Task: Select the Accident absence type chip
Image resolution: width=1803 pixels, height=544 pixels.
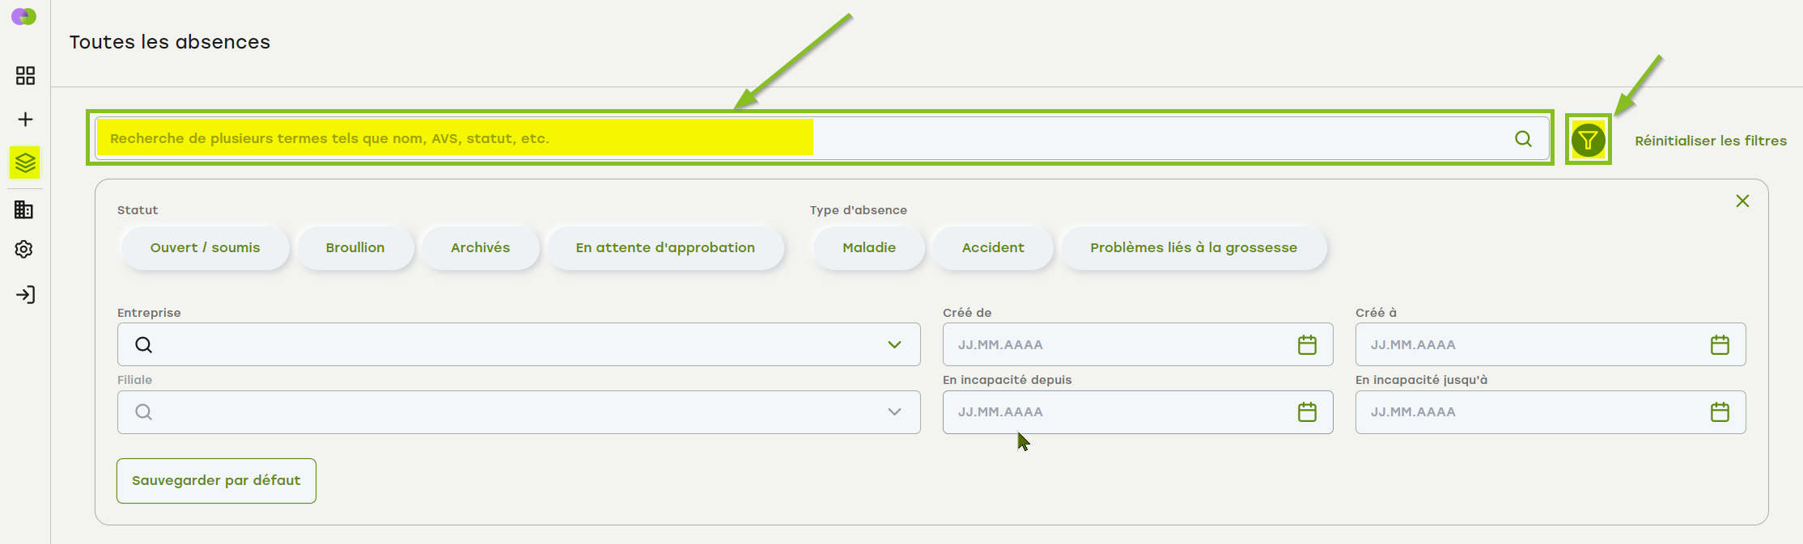Action: click(993, 248)
